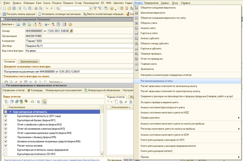This screenshot has height=161, width=243.
Task: Click the Dt/Kt postings result icon
Action: tap(53, 24)
